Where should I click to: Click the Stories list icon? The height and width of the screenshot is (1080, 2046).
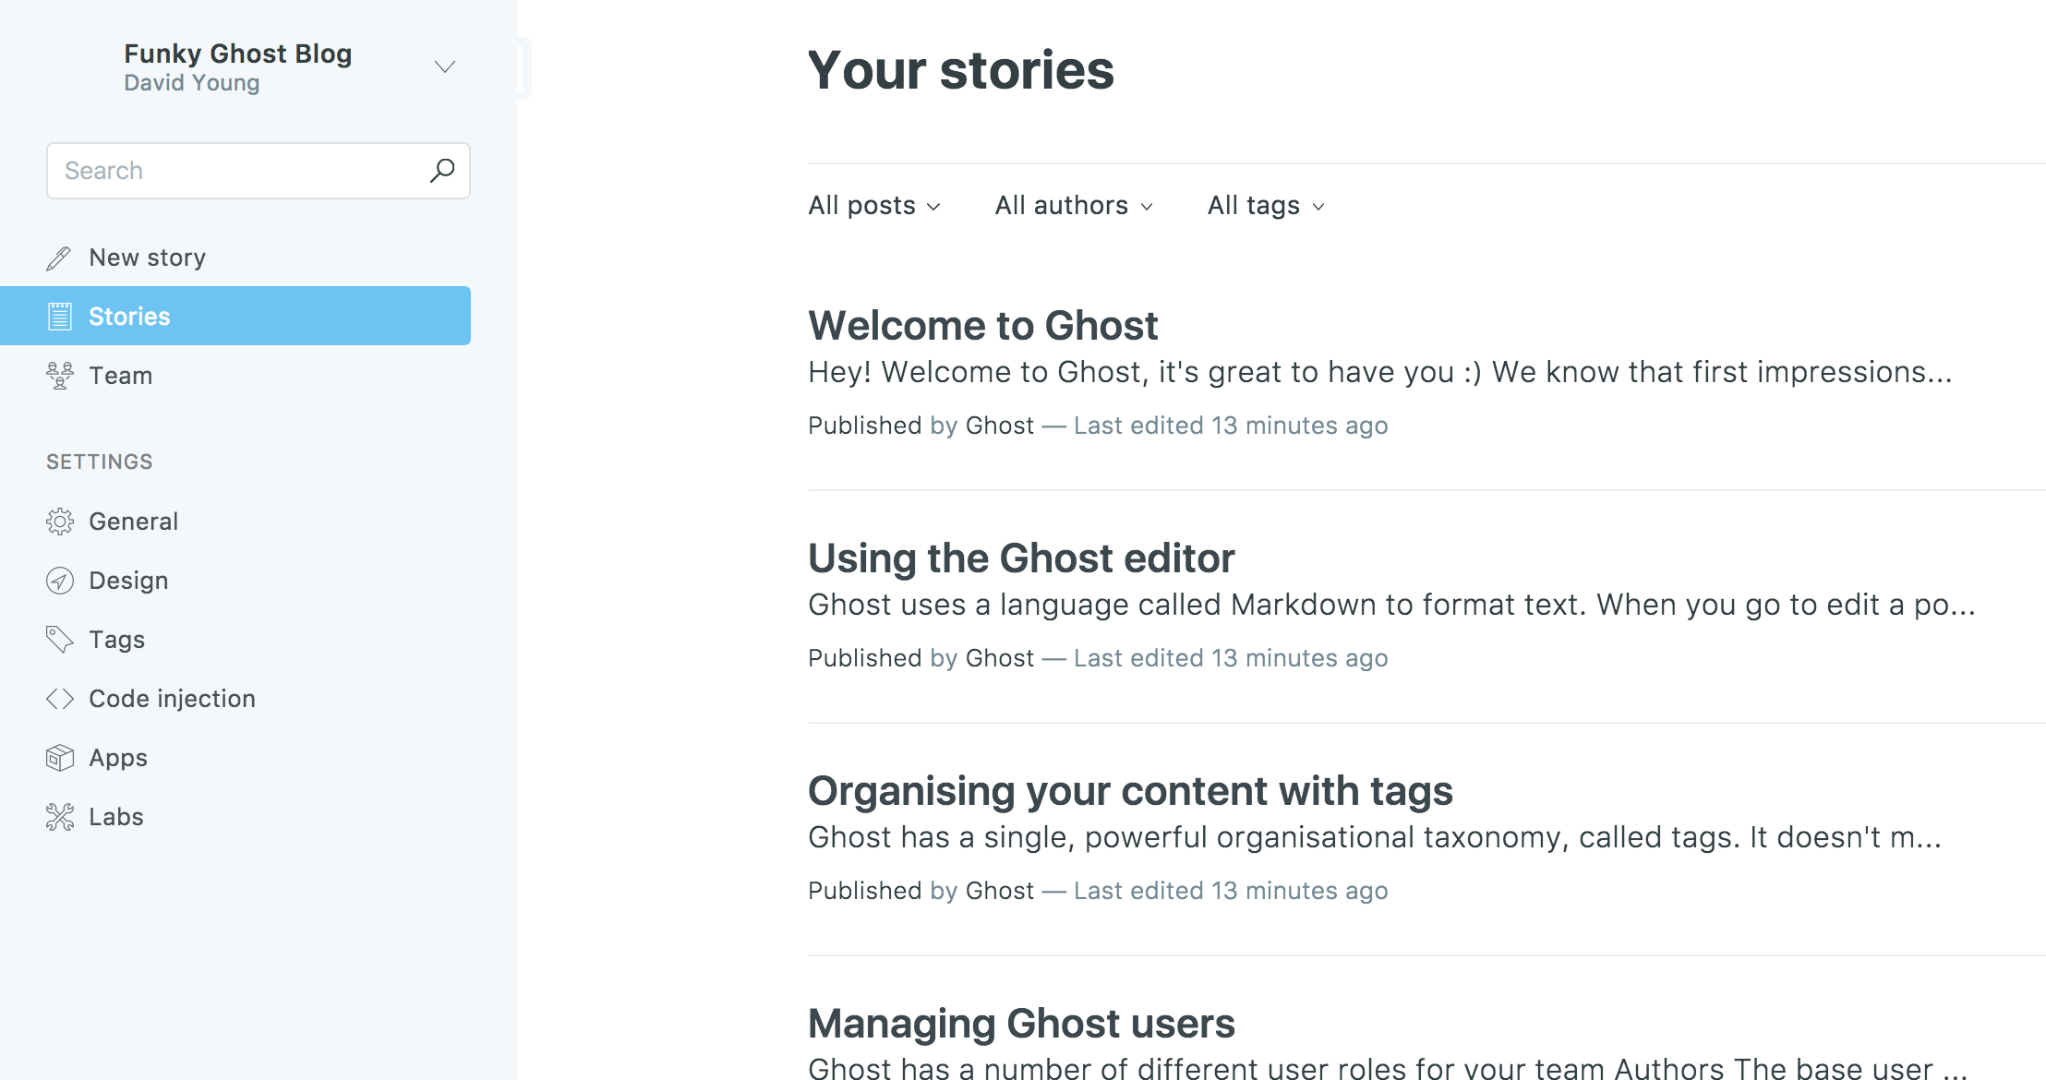point(60,317)
